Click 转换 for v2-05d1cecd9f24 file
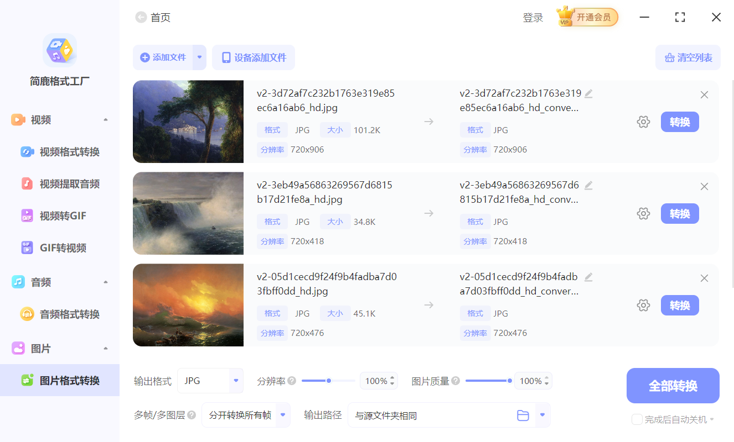 pos(680,306)
